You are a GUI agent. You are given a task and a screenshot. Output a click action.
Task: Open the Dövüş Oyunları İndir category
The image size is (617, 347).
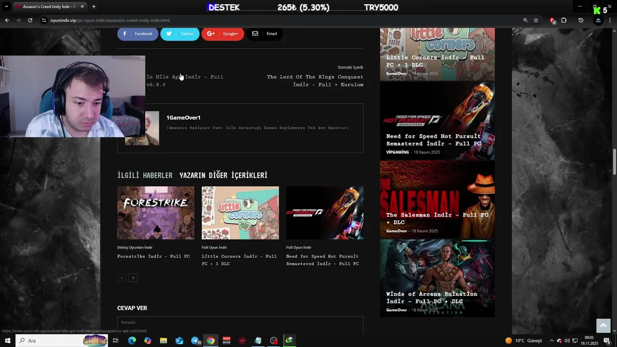(134, 247)
